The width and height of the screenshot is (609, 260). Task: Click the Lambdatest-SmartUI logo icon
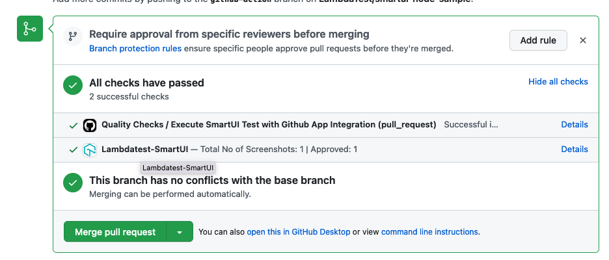pos(90,149)
